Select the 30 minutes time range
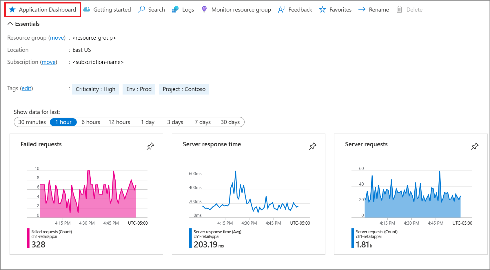This screenshot has width=490, height=270. (32, 122)
